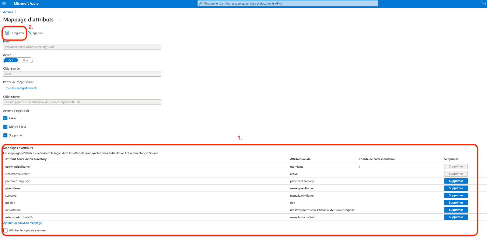Uncheck the Mettre à jour checkbox
Image resolution: width=487 pixels, height=237 pixels.
coord(5,127)
